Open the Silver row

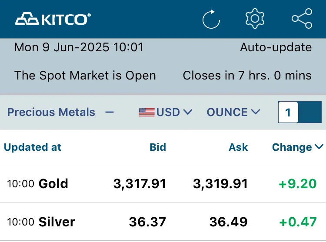coord(163,222)
